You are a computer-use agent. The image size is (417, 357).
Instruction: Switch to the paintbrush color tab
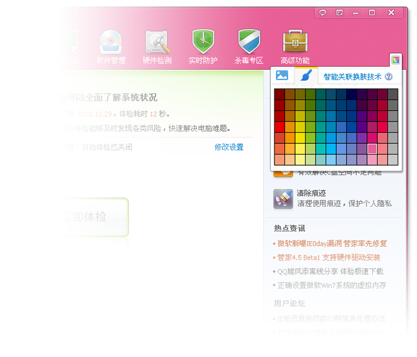(305, 76)
